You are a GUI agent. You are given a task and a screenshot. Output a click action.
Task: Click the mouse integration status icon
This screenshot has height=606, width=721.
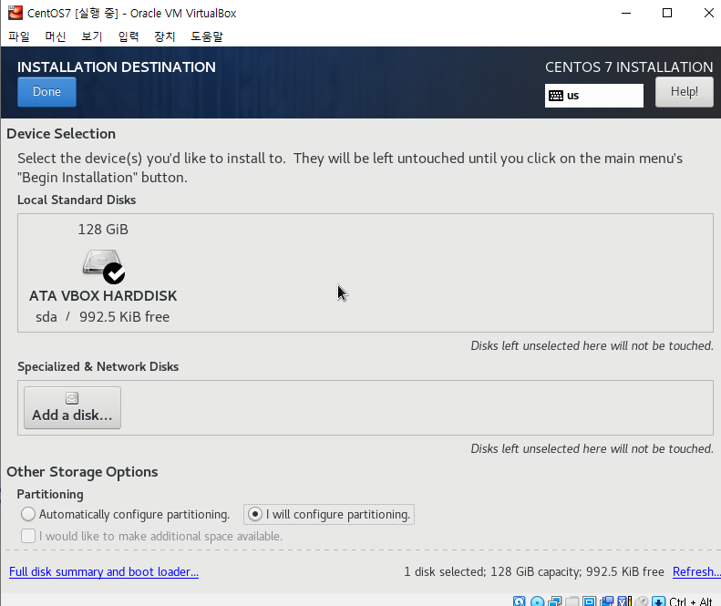tap(642, 601)
